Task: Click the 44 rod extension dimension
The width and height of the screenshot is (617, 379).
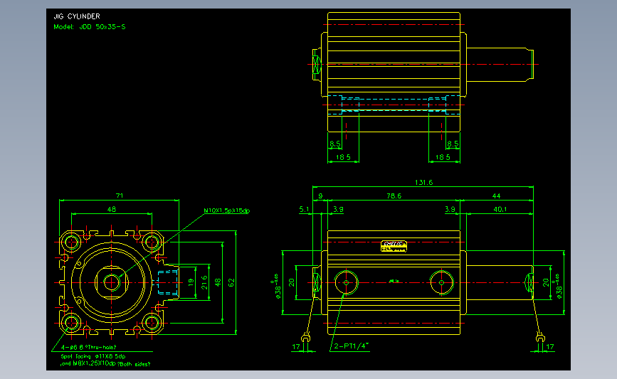Action: (x=496, y=196)
